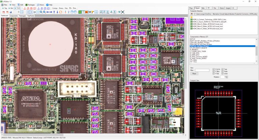Open the View menu
This screenshot has width=259, height=140.
(12, 5)
